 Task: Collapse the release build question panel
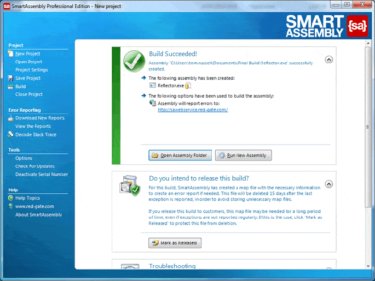pos(328,184)
